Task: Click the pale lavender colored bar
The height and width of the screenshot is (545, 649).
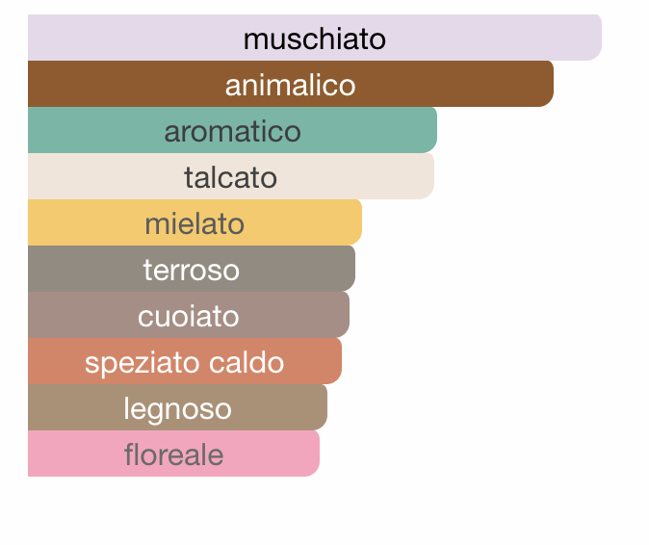Action: pos(315,38)
